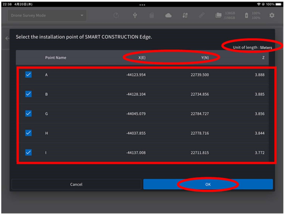284x214 pixels.
Task: Click the satellite icon in toolbar
Action: tap(201, 15)
